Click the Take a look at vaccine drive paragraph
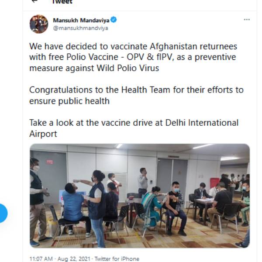The height and width of the screenshot is (262, 262). [x=134, y=128]
